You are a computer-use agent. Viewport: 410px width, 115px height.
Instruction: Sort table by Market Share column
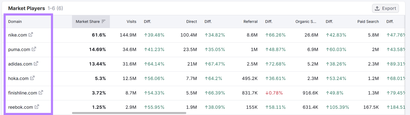tap(88, 21)
